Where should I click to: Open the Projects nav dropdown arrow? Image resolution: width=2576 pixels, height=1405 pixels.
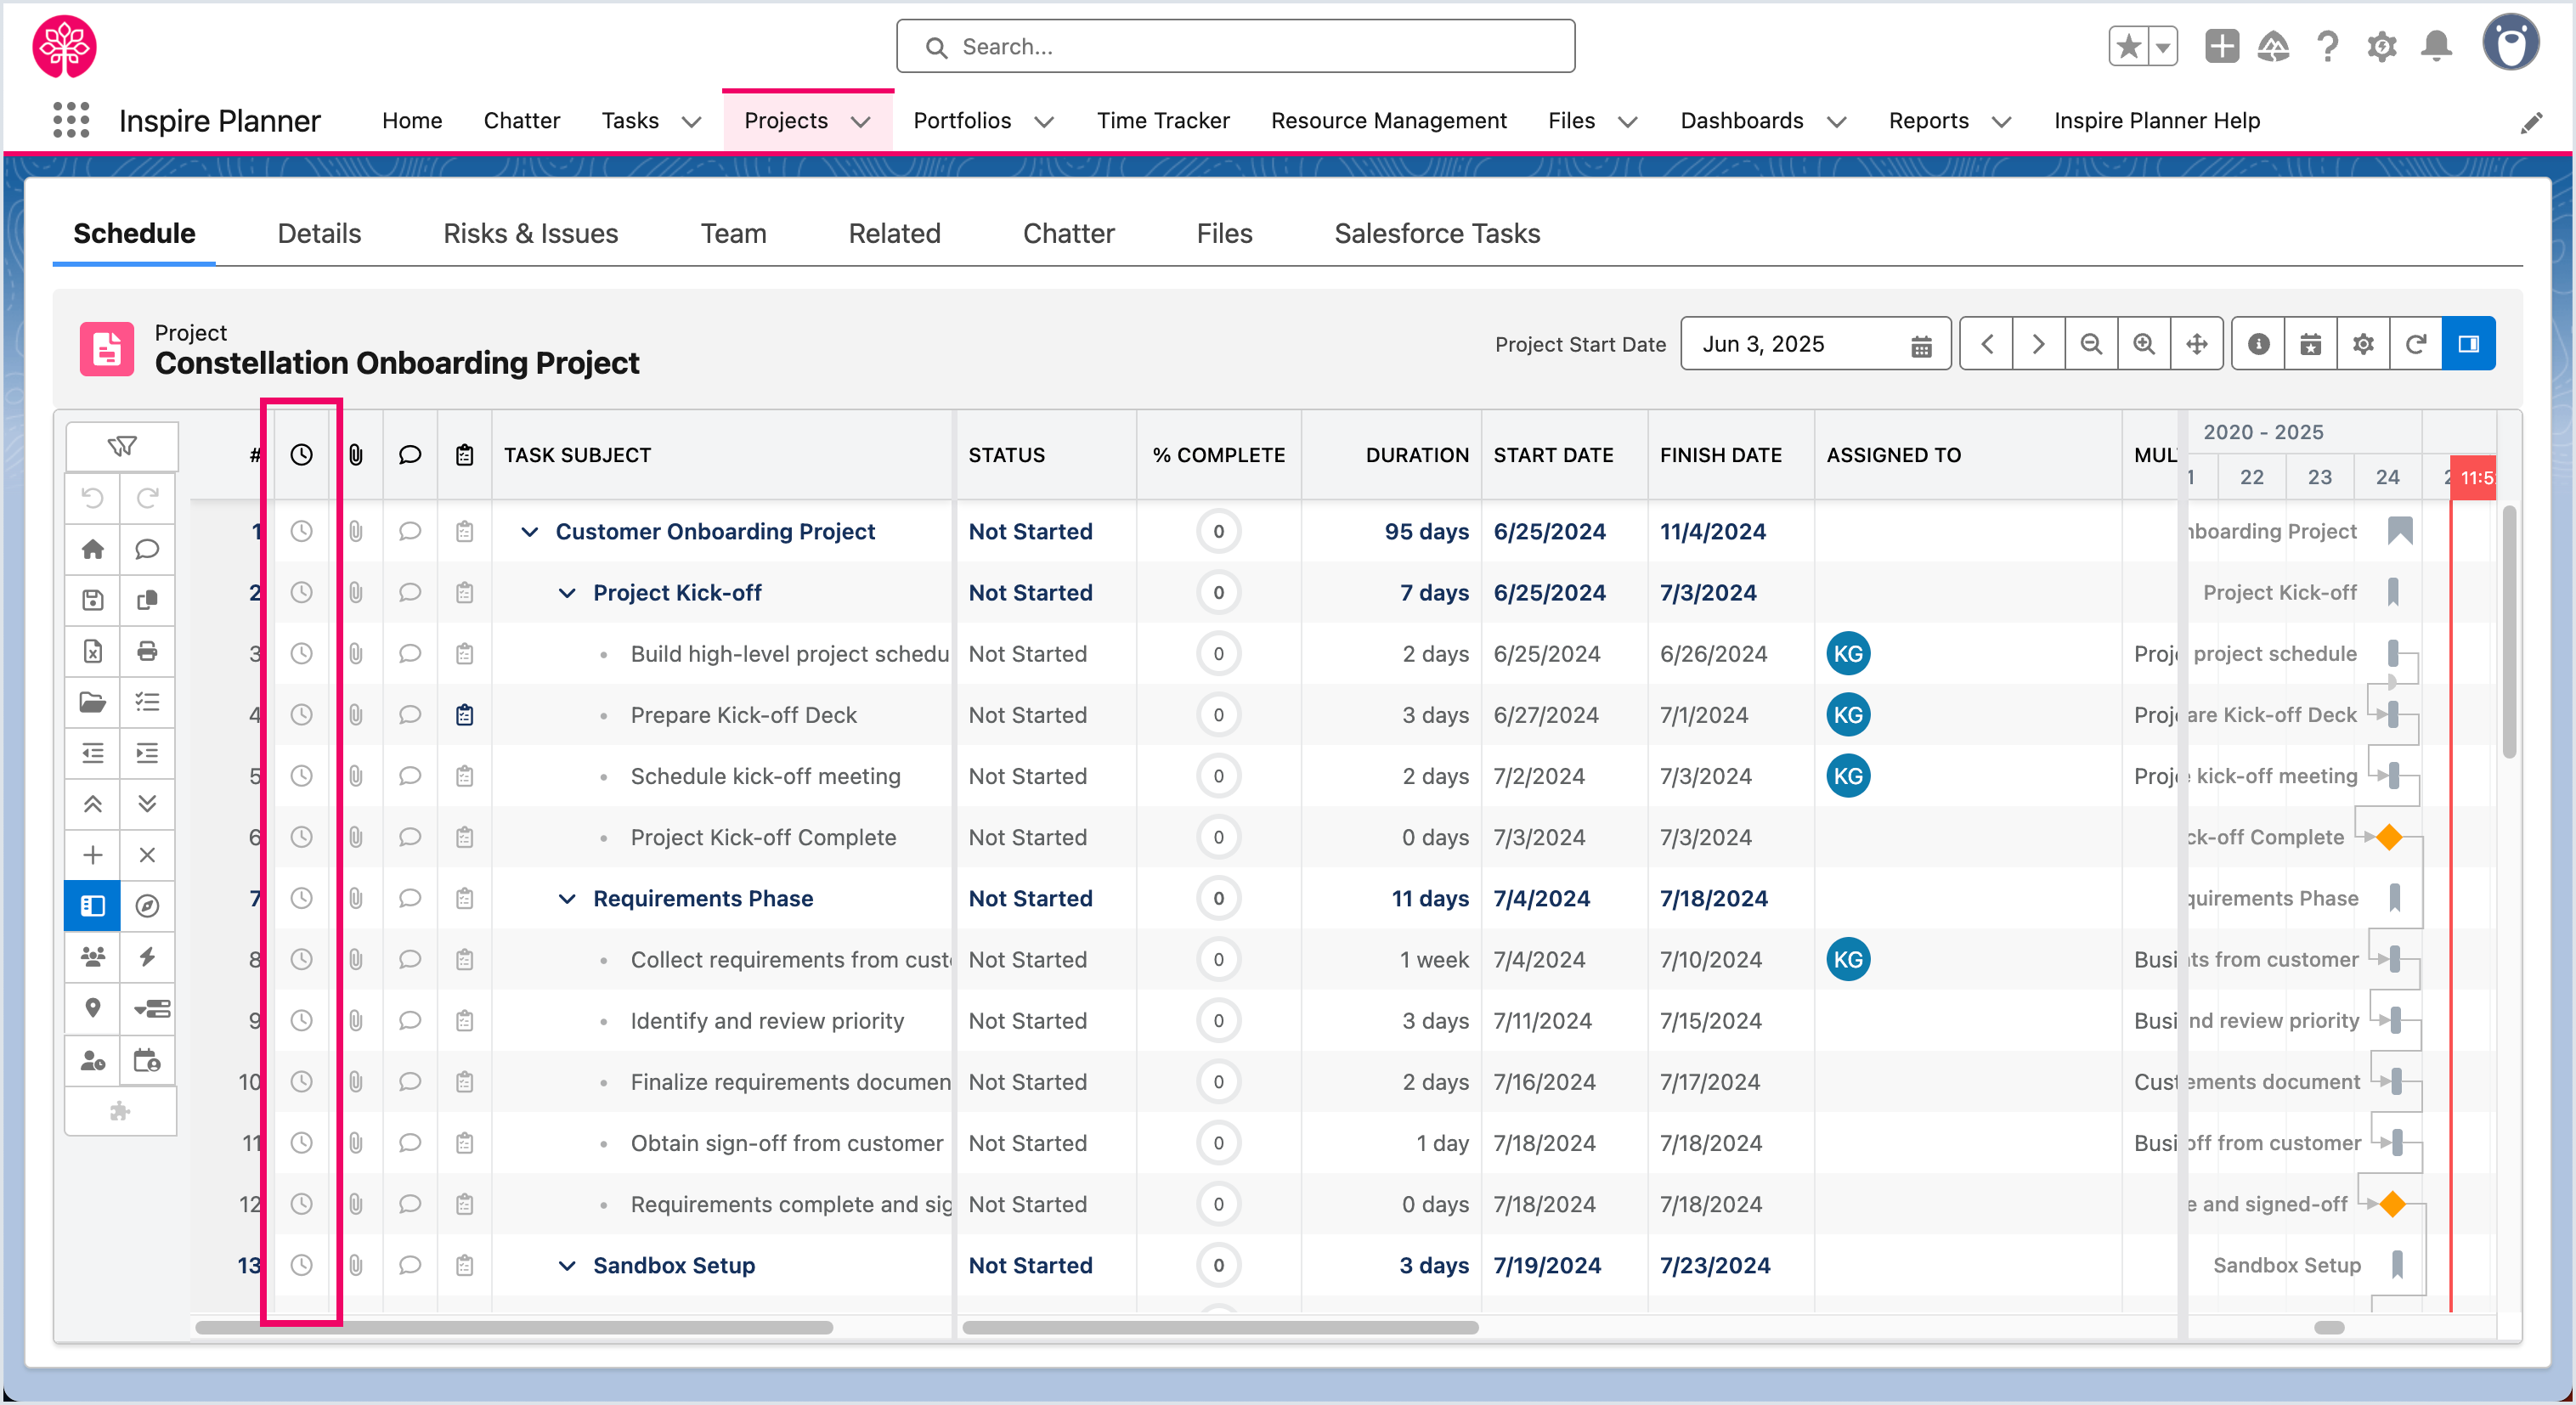pyautogui.click(x=861, y=122)
